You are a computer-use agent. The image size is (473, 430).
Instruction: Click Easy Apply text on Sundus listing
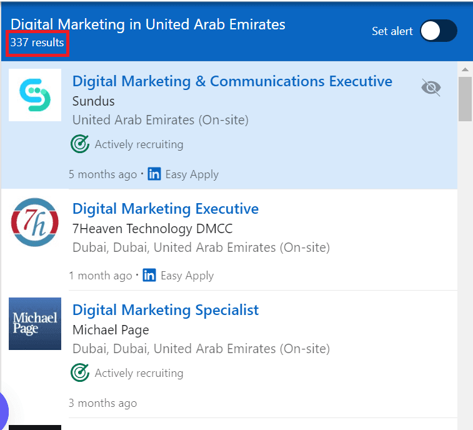click(x=192, y=174)
